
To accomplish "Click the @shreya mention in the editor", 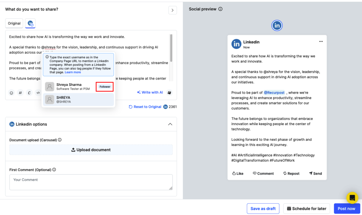I will tap(48, 47).
